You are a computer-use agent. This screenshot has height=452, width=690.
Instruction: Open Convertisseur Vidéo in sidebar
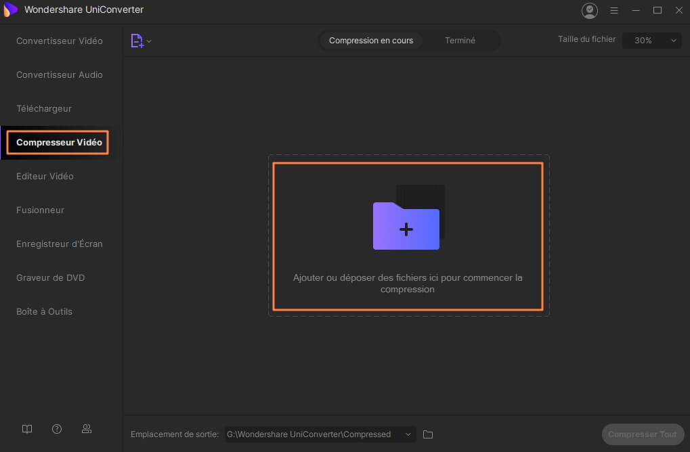(60, 41)
